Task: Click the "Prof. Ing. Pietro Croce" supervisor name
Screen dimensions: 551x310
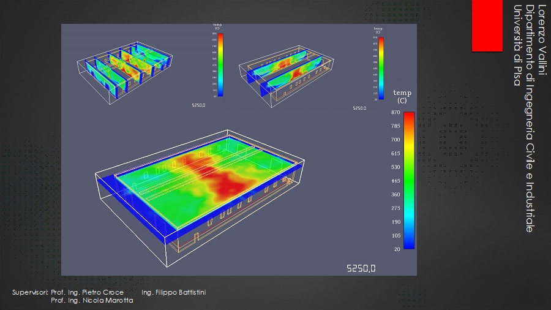Action: click(88, 292)
